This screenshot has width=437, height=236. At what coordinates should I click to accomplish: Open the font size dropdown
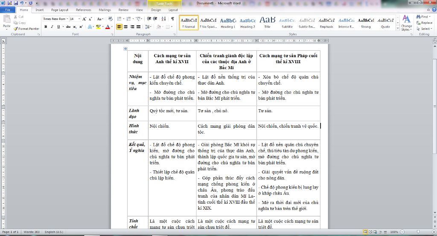(79, 19)
